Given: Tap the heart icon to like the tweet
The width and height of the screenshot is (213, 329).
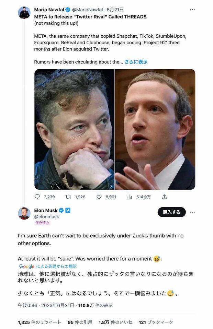Looking at the screenshot, I should pos(98,197).
